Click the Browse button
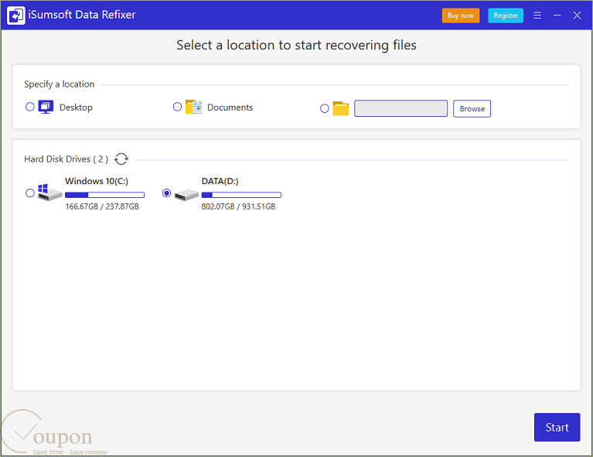The height and width of the screenshot is (457, 593). pos(472,109)
